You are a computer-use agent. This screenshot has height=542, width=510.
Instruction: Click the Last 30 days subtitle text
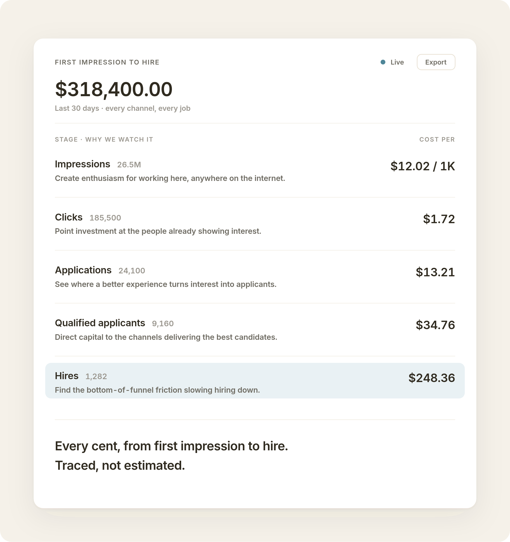pyautogui.click(x=122, y=108)
